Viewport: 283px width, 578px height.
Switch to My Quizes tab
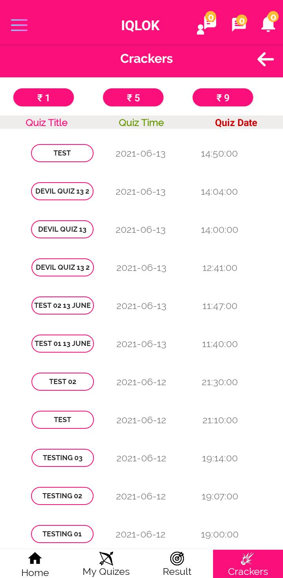pos(106,564)
